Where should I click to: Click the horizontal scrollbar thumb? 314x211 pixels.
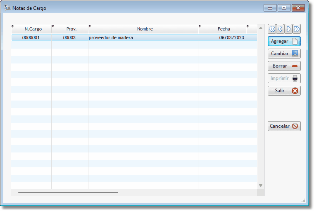pyautogui.click(x=68, y=192)
